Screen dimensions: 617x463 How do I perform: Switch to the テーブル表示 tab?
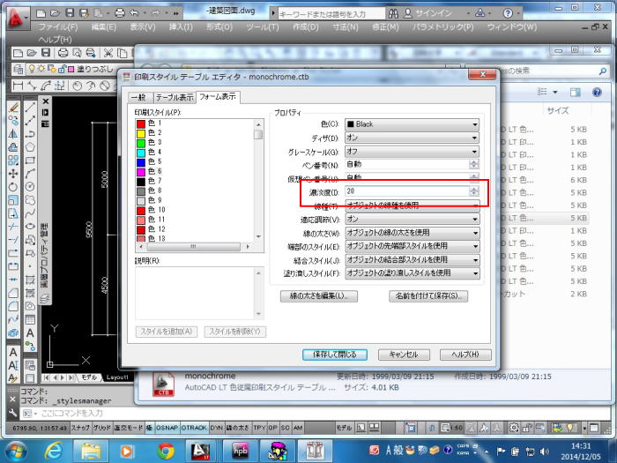click(x=175, y=97)
